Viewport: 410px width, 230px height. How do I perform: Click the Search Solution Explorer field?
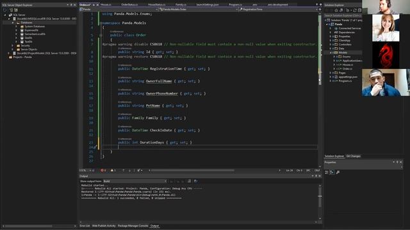coord(343,15)
